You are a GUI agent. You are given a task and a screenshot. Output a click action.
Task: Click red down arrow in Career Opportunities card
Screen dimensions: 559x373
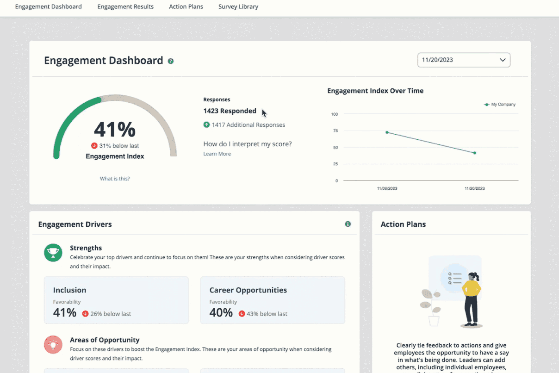tap(242, 314)
